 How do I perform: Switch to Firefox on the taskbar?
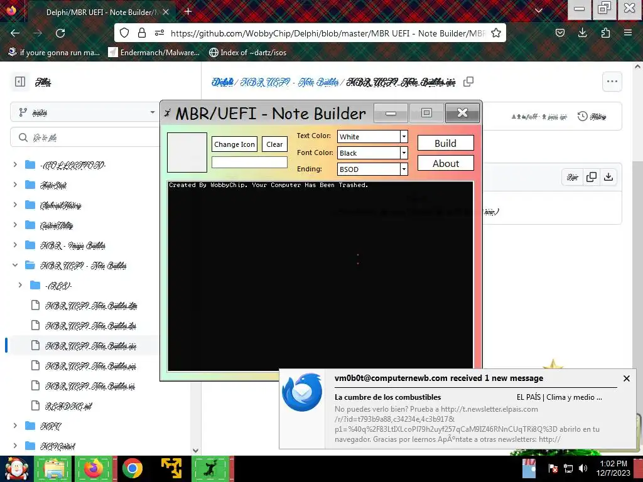point(94,469)
